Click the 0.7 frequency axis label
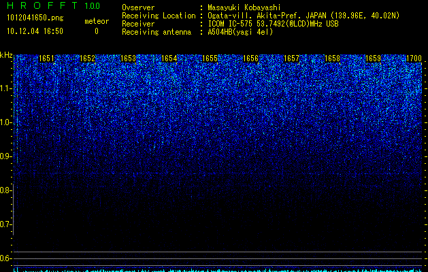This screenshot has width=428, height=272. coord(5,224)
